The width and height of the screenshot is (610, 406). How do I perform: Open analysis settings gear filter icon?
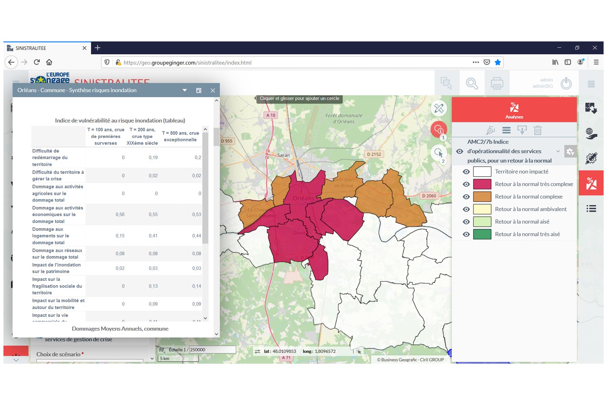tap(570, 152)
